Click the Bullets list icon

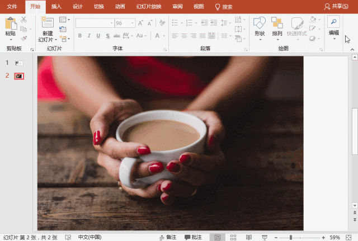(x=175, y=22)
